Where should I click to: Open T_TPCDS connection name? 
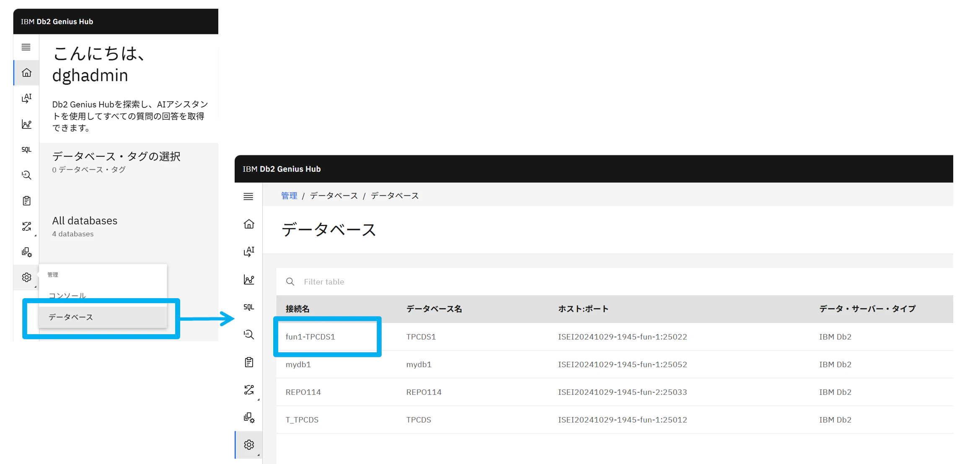(x=302, y=420)
